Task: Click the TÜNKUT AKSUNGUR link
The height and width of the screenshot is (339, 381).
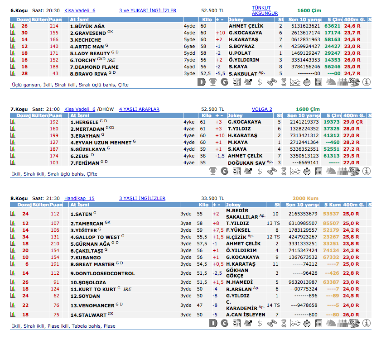Action: click(265, 10)
